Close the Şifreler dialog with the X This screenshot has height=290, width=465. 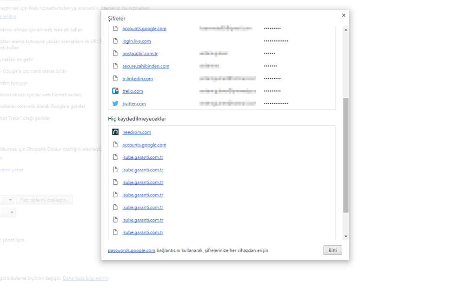coord(344,15)
